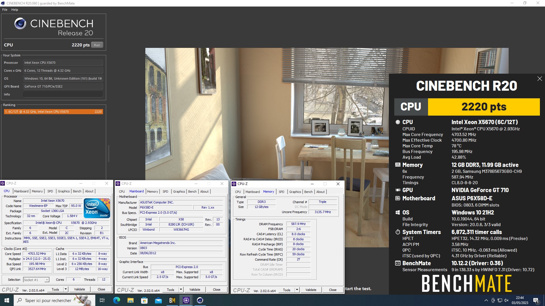This screenshot has width=545, height=306.
Task: Switch to Cinebench in the taskbar
Action: click(x=200, y=300)
